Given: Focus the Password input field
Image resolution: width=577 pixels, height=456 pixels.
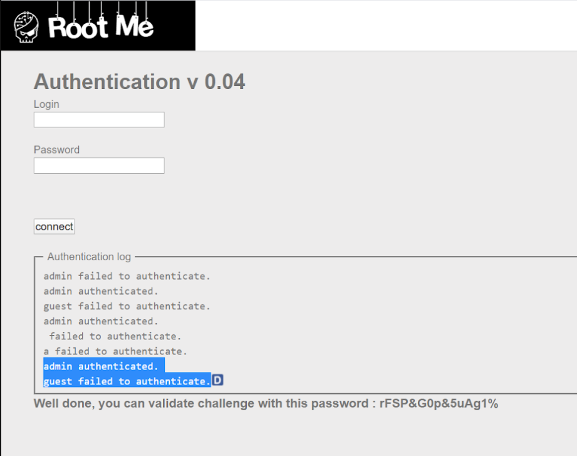Looking at the screenshot, I should pos(99,166).
